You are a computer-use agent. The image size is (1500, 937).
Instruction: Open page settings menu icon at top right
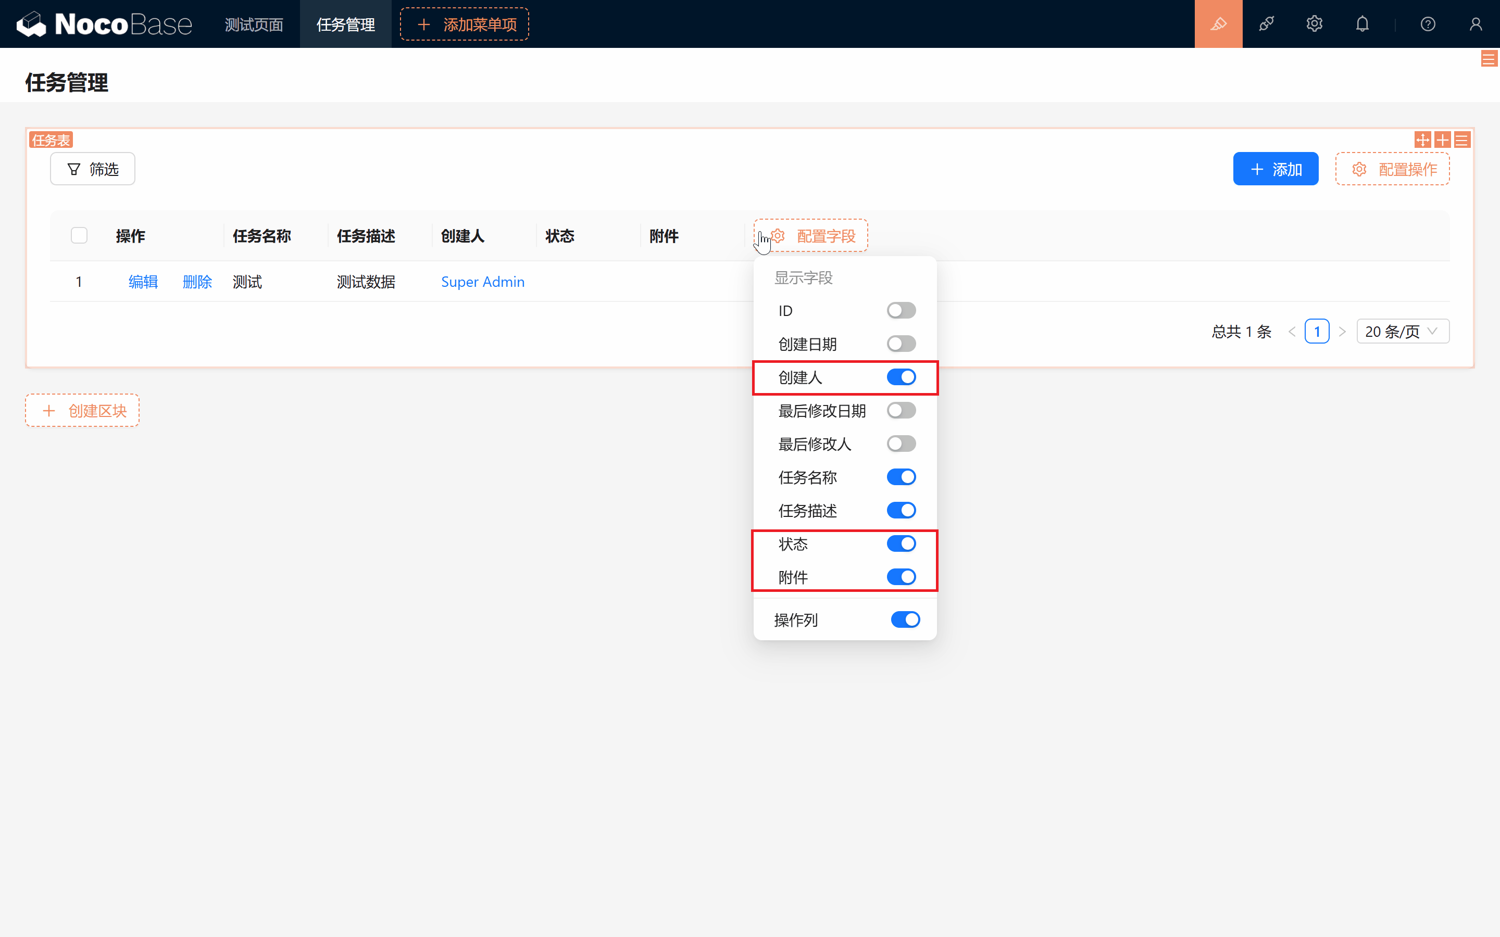pyautogui.click(x=1489, y=59)
